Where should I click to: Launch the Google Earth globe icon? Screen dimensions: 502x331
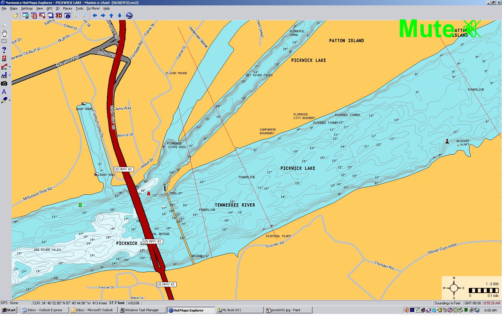click(x=129, y=16)
